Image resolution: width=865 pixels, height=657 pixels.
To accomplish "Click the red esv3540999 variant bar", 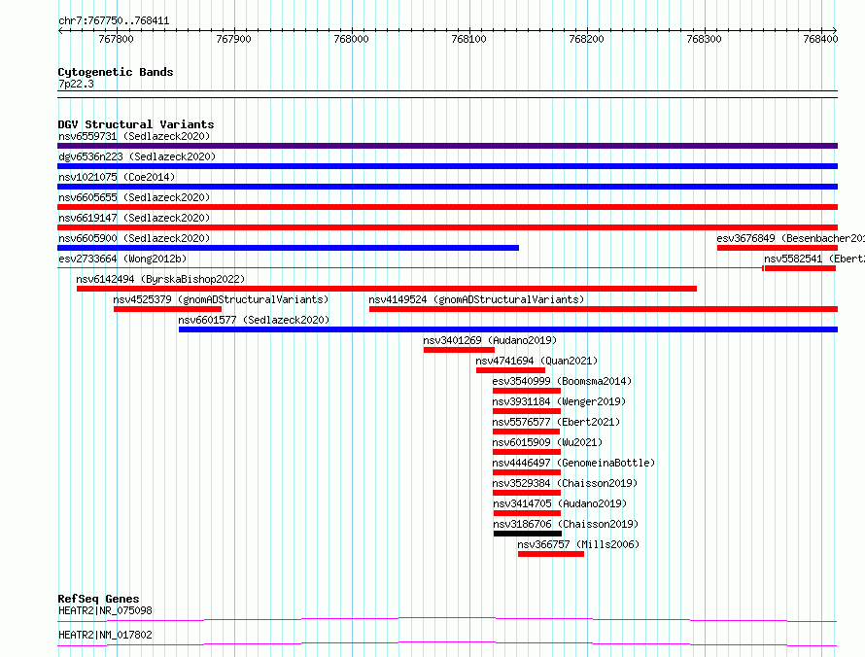I will coord(527,391).
